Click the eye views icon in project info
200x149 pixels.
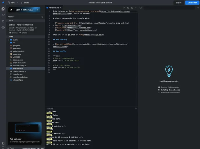(10, 33)
